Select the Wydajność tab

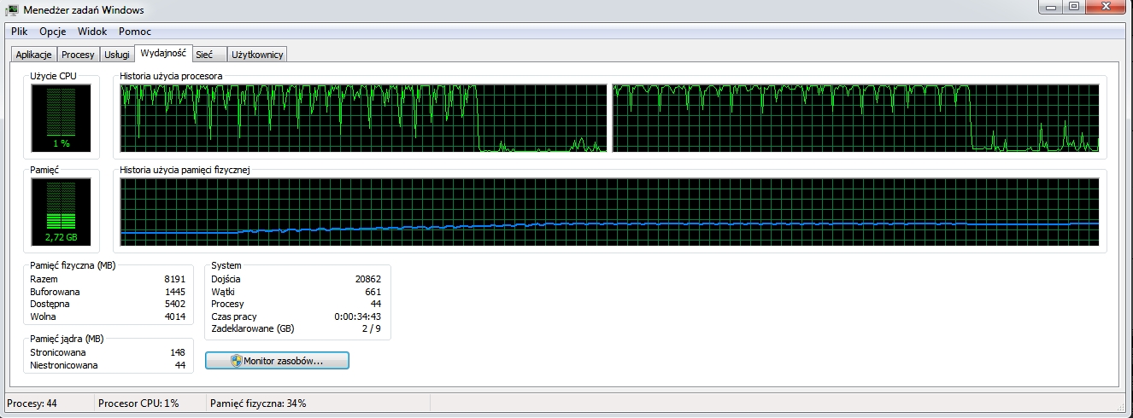[163, 54]
